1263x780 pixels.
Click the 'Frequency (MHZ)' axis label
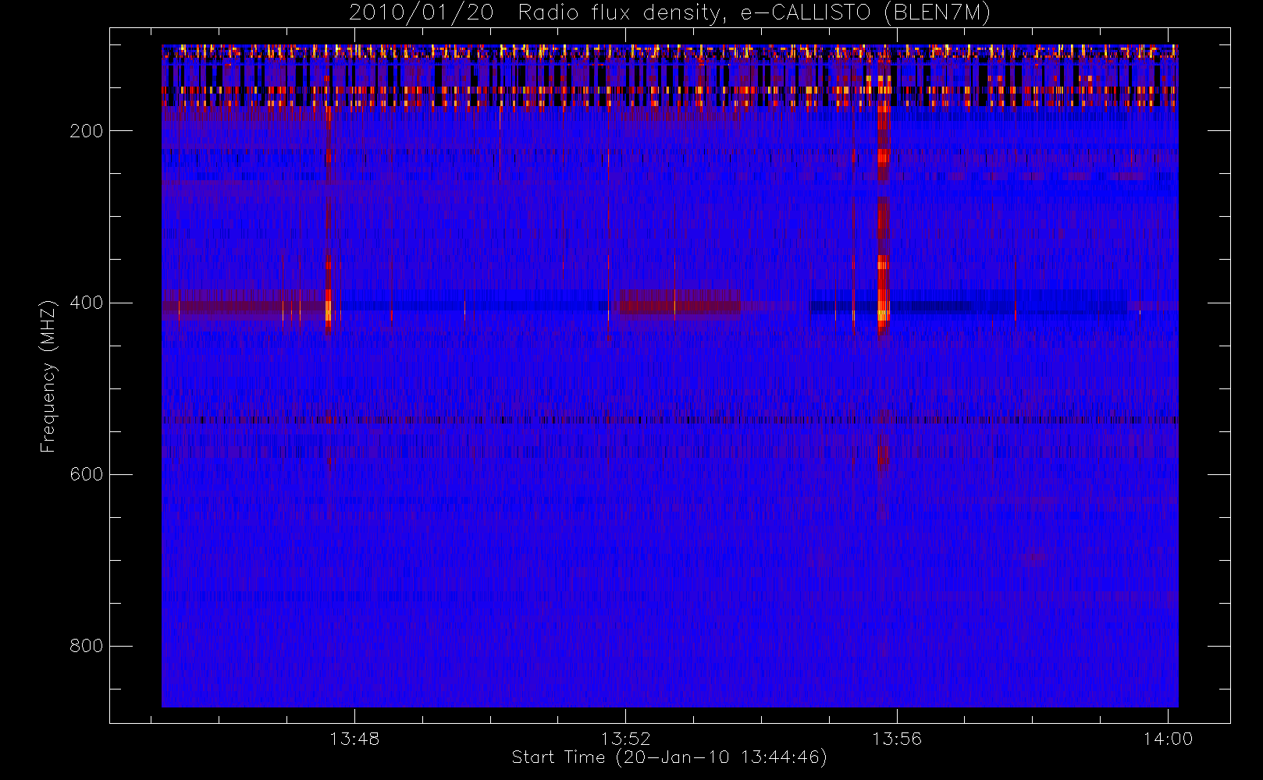(x=48, y=377)
